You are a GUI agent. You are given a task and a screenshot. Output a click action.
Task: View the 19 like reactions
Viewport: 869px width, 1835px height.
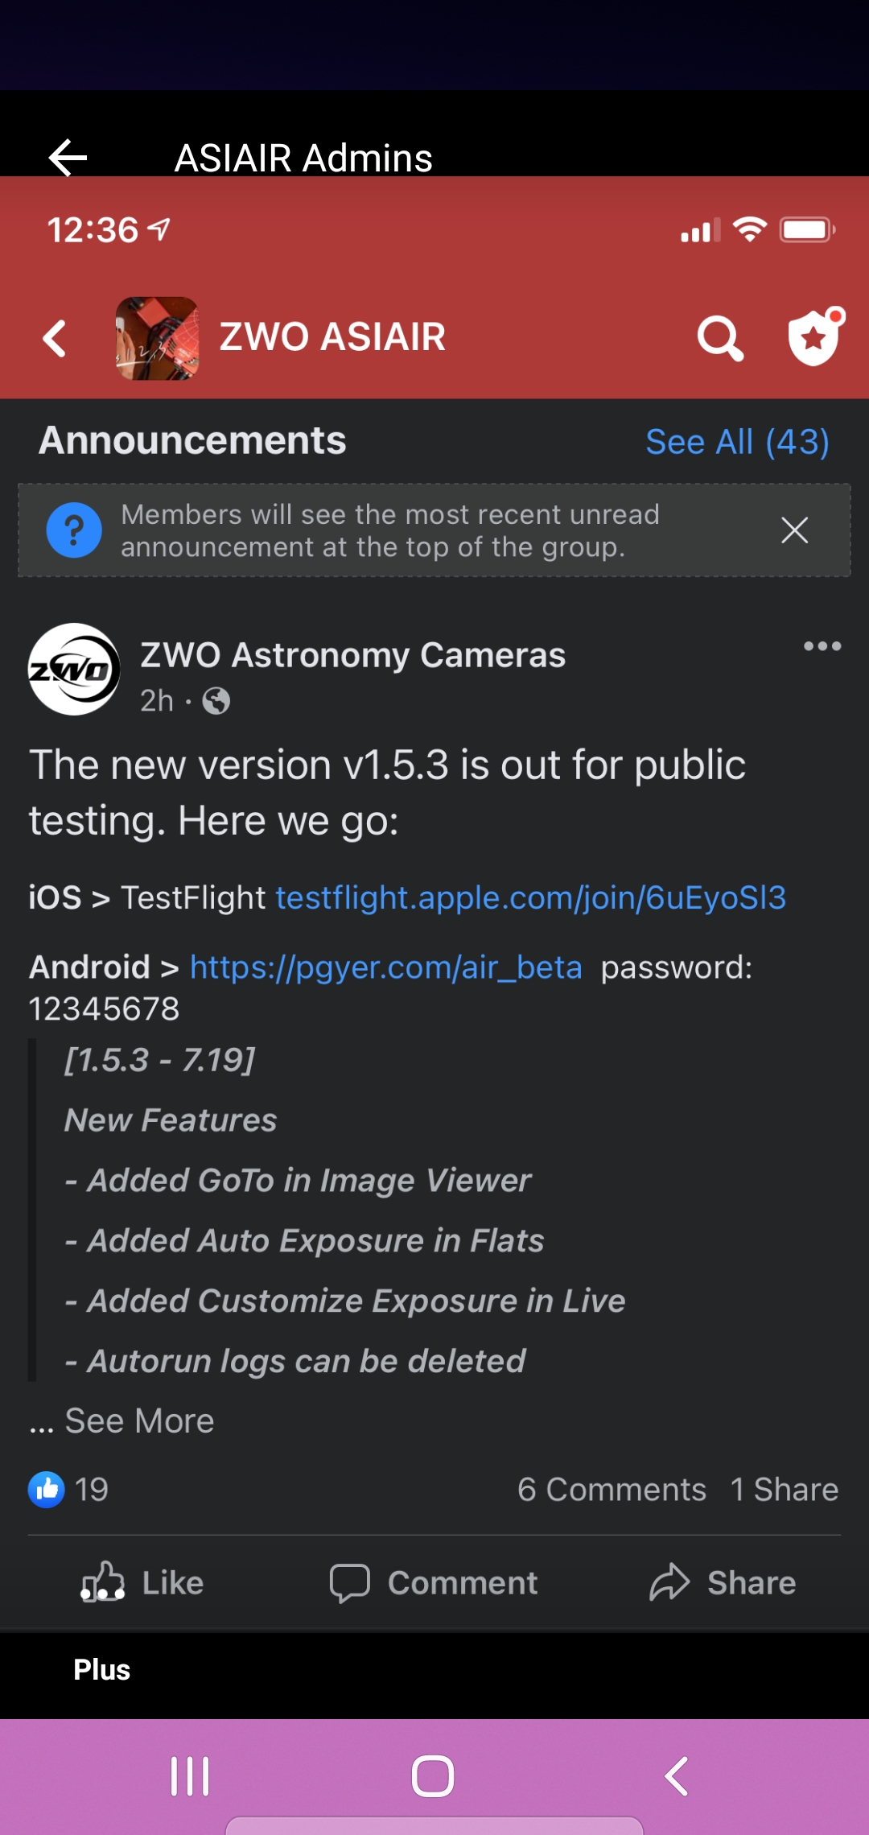coord(69,1490)
